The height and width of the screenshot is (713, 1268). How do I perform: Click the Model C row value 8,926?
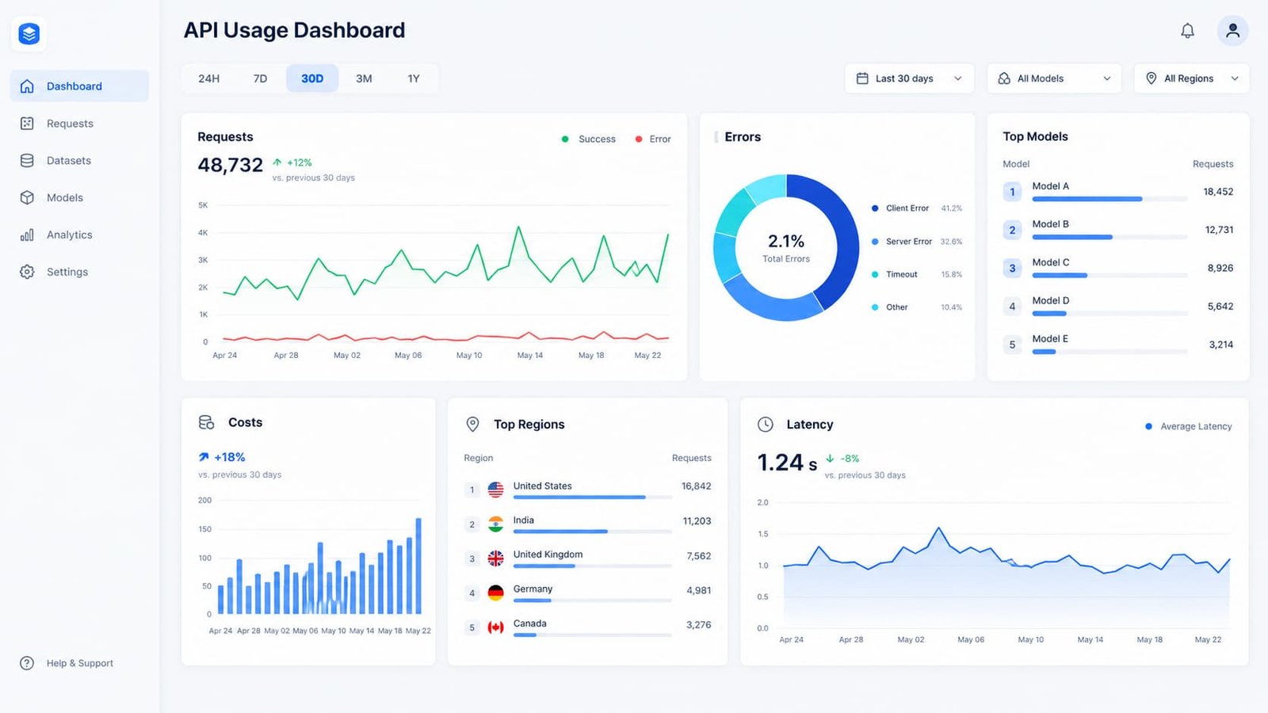point(1220,268)
